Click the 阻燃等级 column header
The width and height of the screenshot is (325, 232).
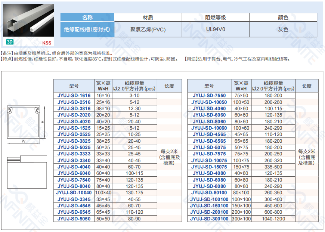click(x=216, y=18)
